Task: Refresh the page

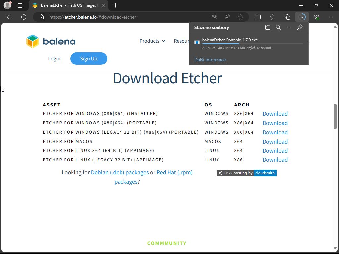Action: coord(24,17)
